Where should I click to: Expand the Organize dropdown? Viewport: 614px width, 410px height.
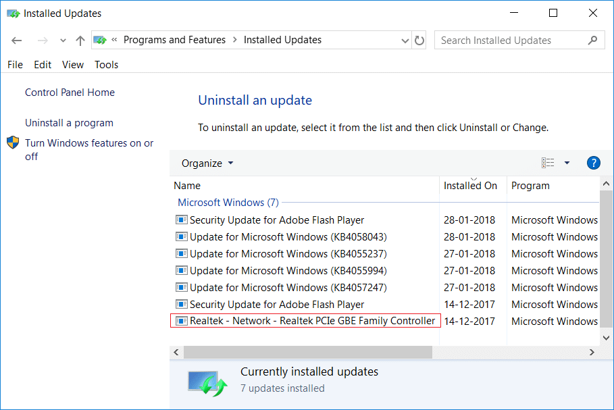point(207,163)
